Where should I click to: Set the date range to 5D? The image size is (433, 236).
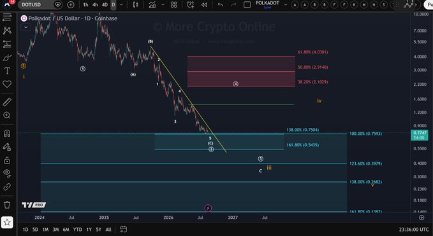pyautogui.click(x=35, y=230)
